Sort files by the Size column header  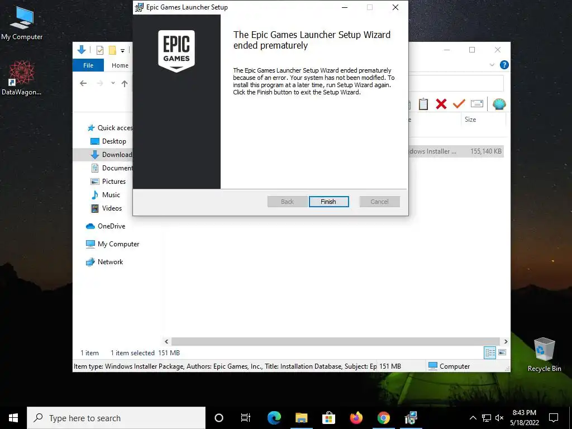click(483, 120)
